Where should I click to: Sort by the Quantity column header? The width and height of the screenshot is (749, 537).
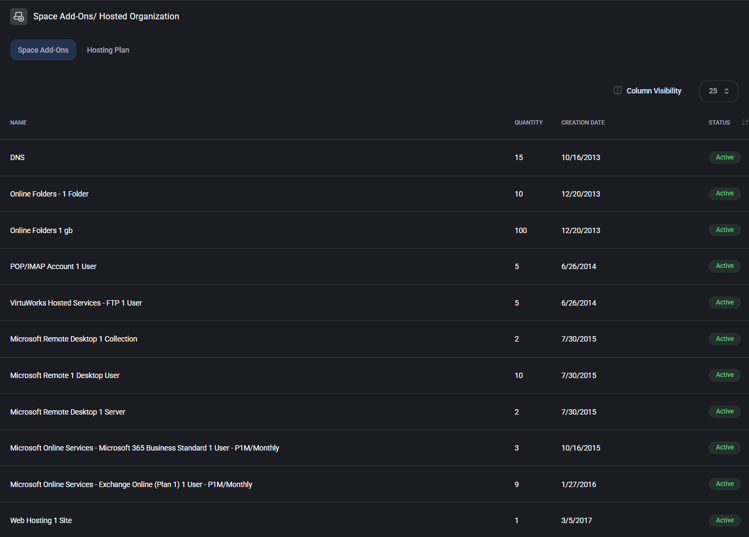[528, 122]
